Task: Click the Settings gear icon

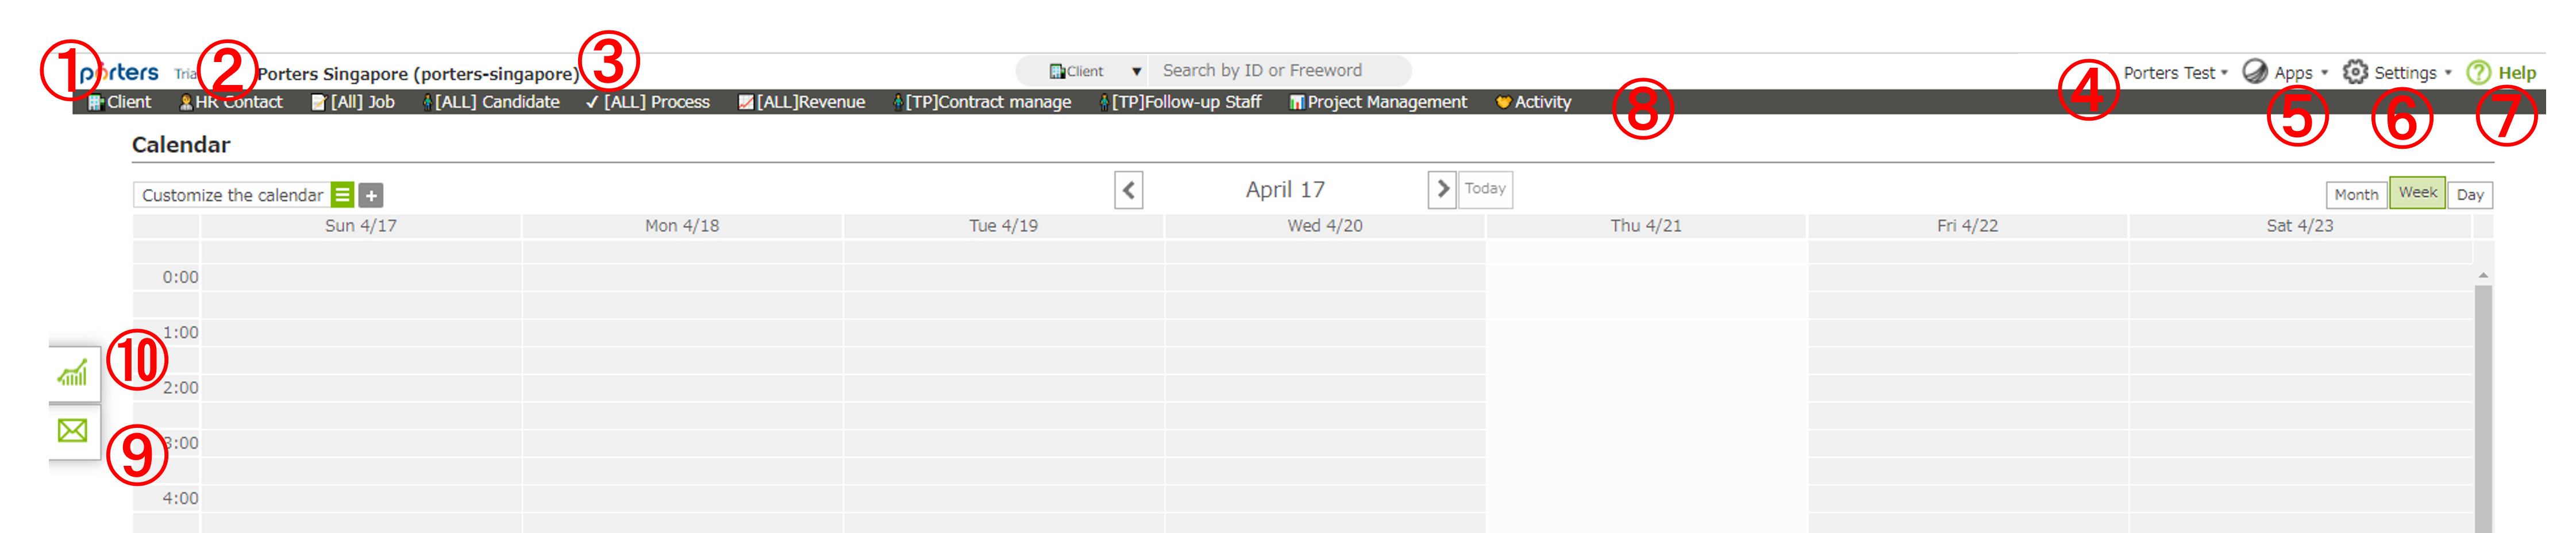Action: 2355,72
